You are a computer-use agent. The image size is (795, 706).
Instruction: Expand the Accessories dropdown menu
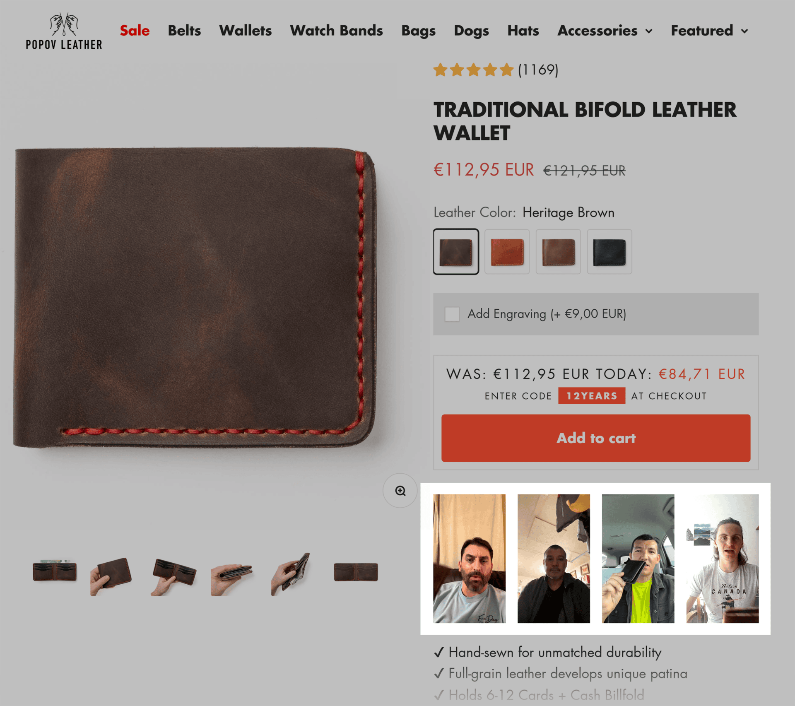coord(605,31)
